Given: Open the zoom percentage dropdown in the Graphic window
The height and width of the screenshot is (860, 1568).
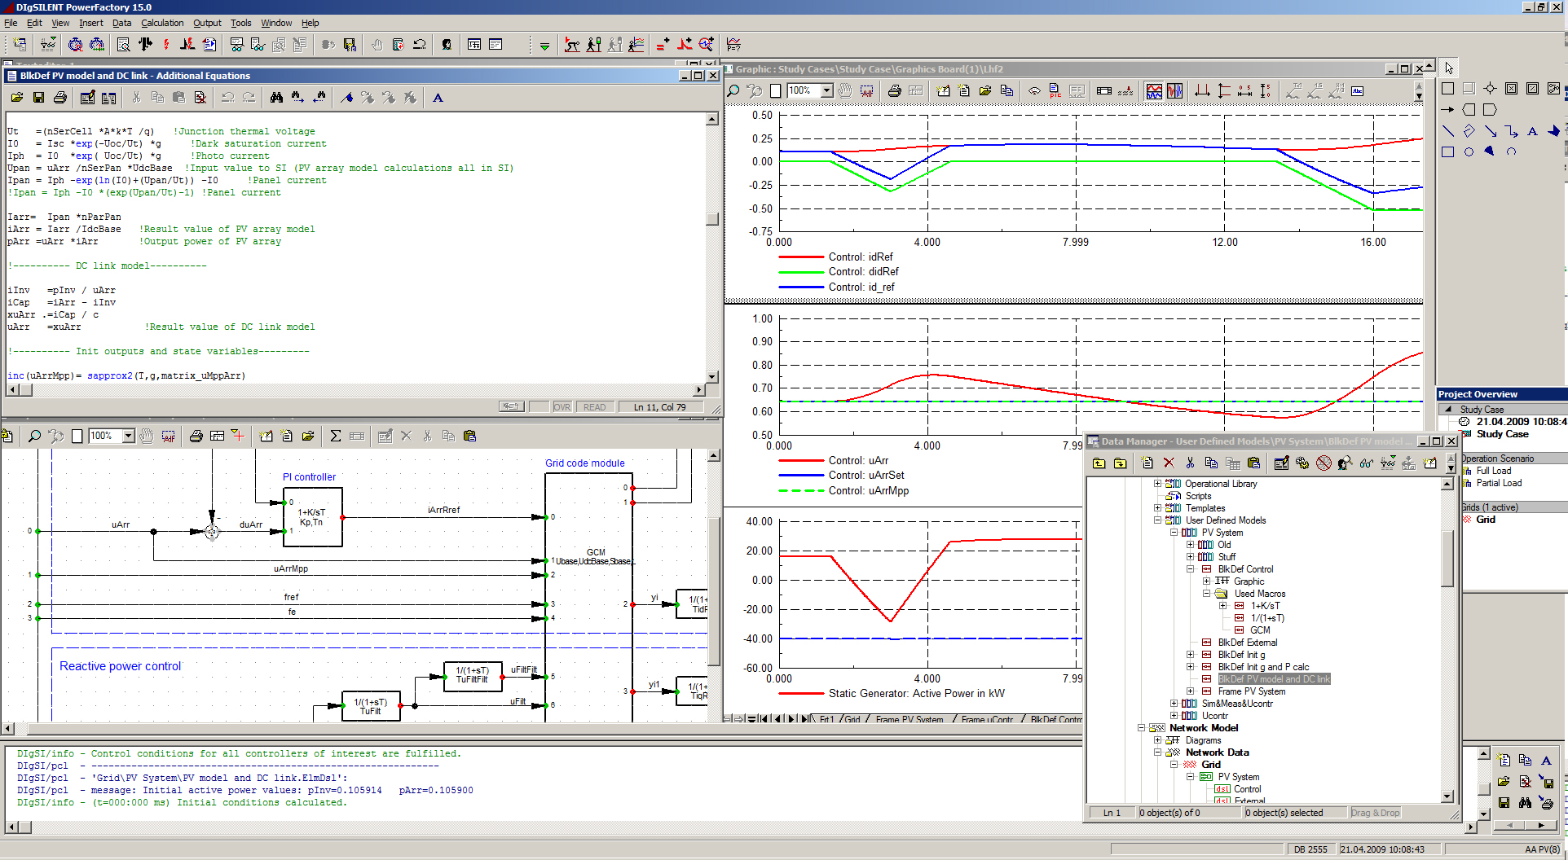Looking at the screenshot, I should [x=826, y=90].
